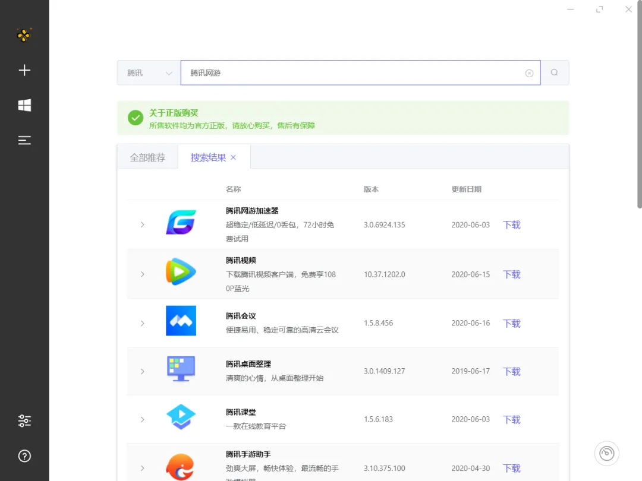Viewport: 642px width, 481px height.
Task: Open the Windows logo section in the sidebar
Action: (x=24, y=105)
